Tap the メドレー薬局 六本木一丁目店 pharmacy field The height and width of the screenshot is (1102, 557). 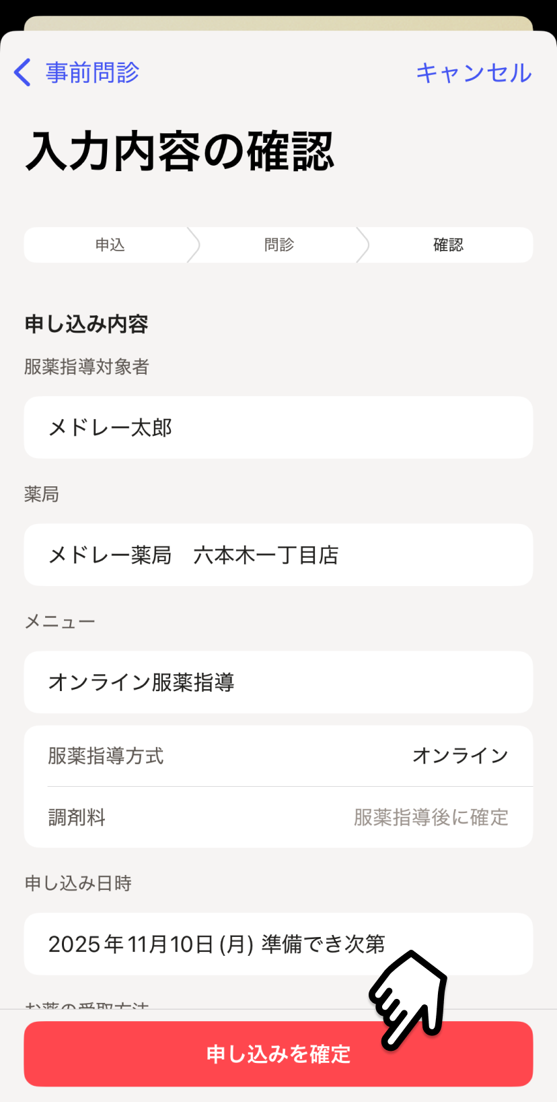[278, 555]
